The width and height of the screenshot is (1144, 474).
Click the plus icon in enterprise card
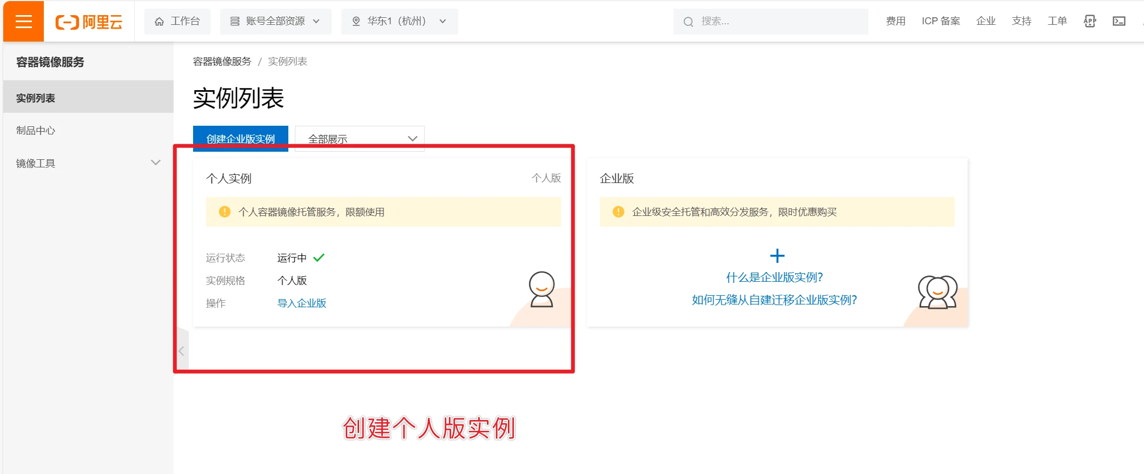tap(777, 255)
